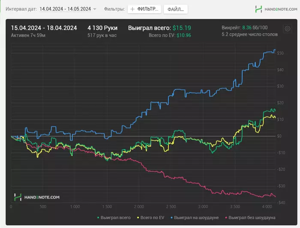Click the Активен 7ч 59м label

pyautogui.click(x=28, y=35)
